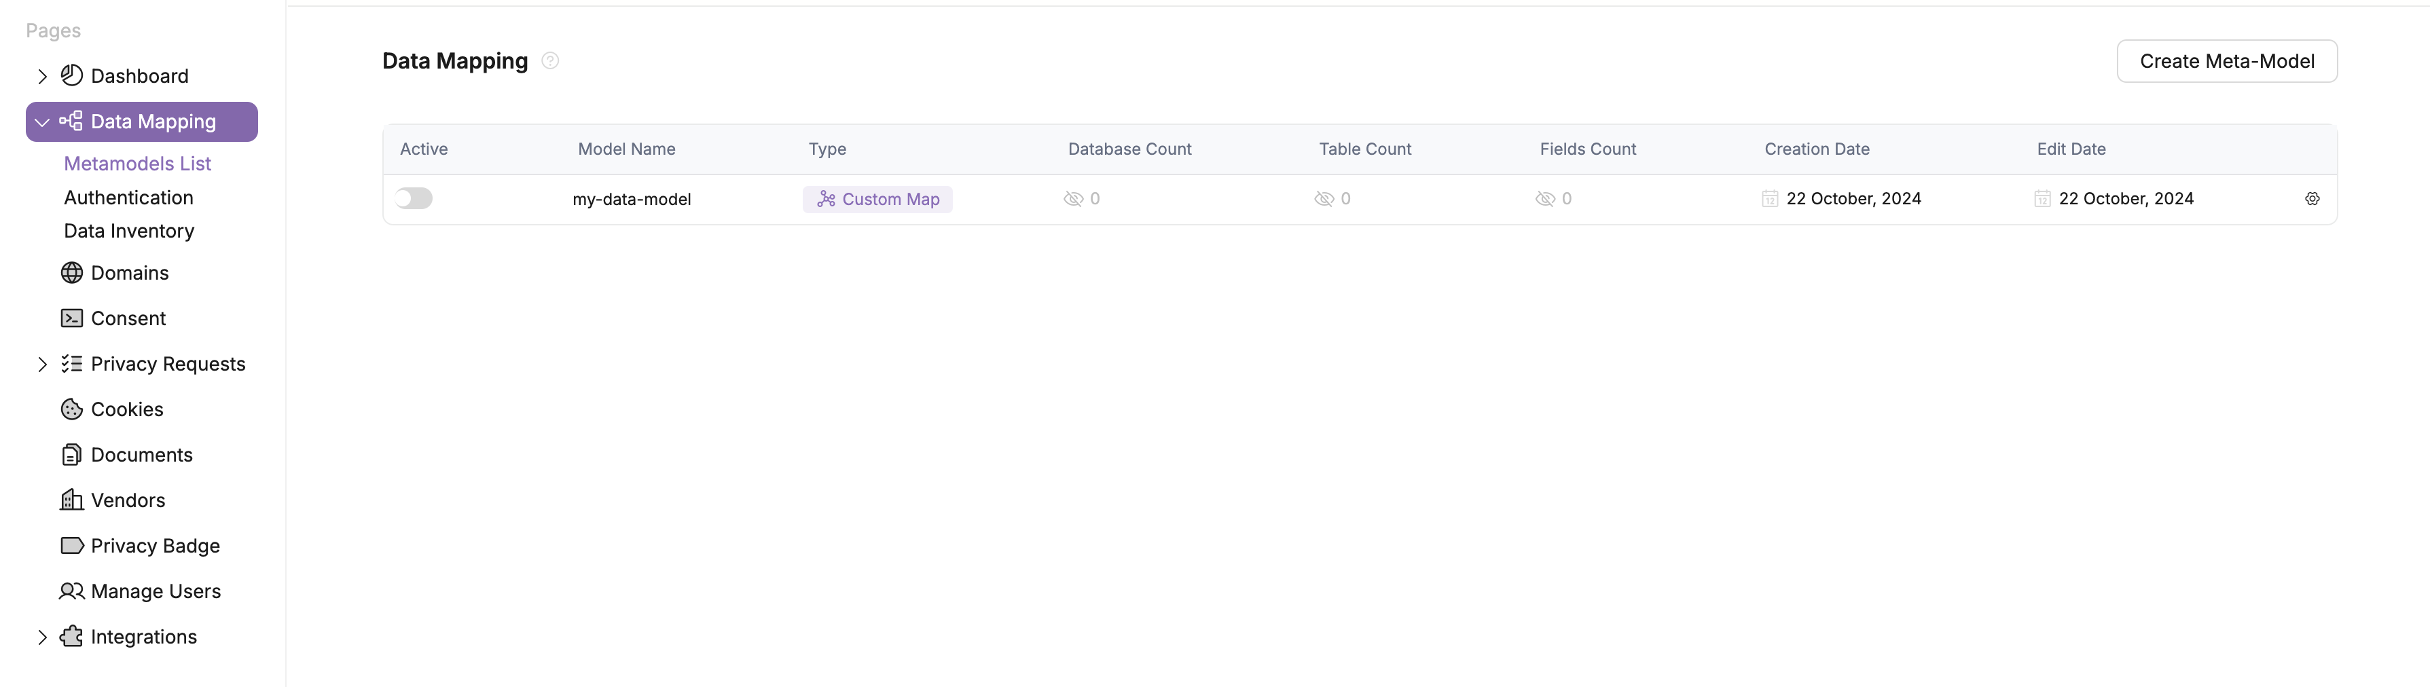Image resolution: width=2430 pixels, height=687 pixels.
Task: Click the Consent terminal icon
Action: pyautogui.click(x=72, y=318)
